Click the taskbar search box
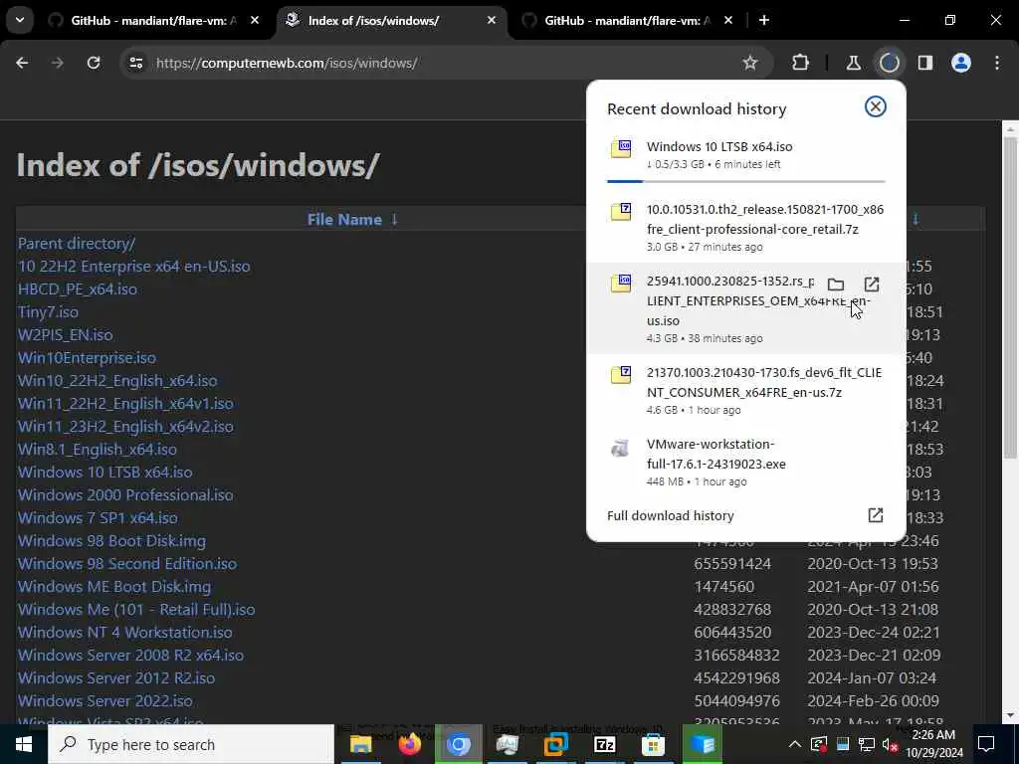The width and height of the screenshot is (1019, 764). 191,744
